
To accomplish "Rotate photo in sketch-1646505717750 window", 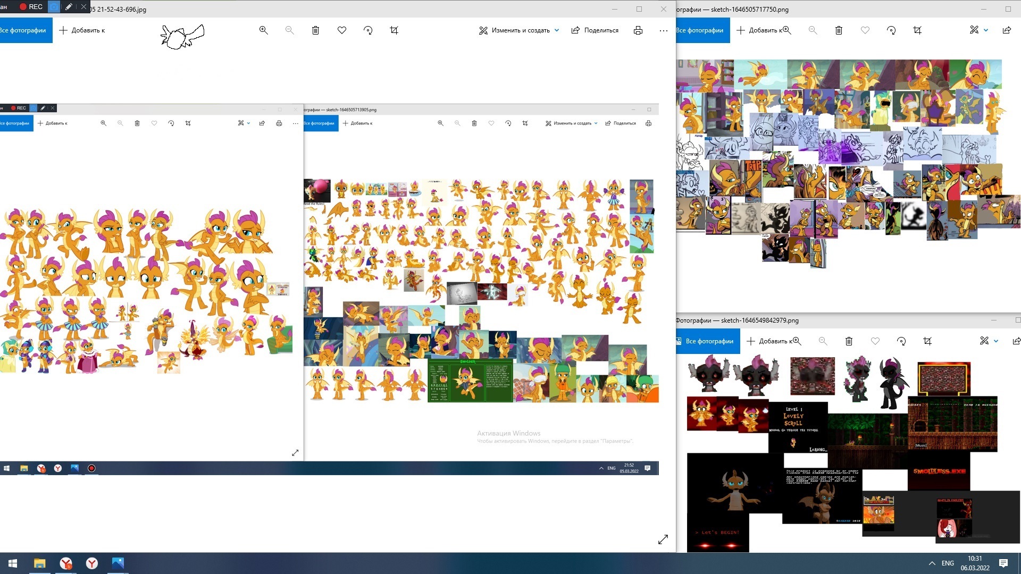I will (x=891, y=30).
